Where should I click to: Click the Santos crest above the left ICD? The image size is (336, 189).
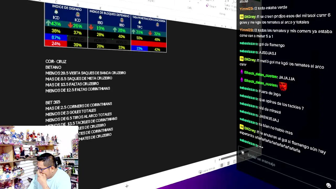pyautogui.click(x=56, y=12)
